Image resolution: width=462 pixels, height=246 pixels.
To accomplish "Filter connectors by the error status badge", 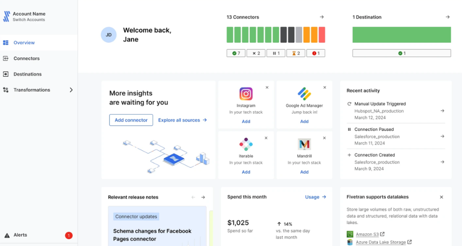I will (x=316, y=53).
